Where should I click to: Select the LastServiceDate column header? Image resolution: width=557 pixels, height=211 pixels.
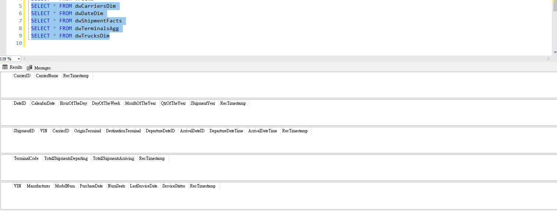coord(144,186)
